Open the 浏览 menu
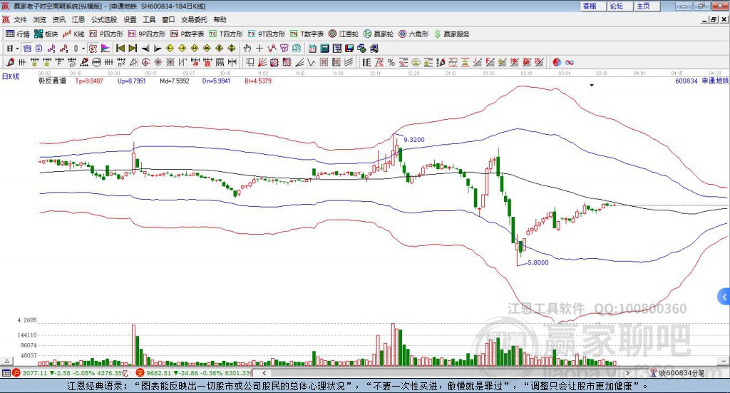The height and width of the screenshot is (393, 730). click(40, 19)
